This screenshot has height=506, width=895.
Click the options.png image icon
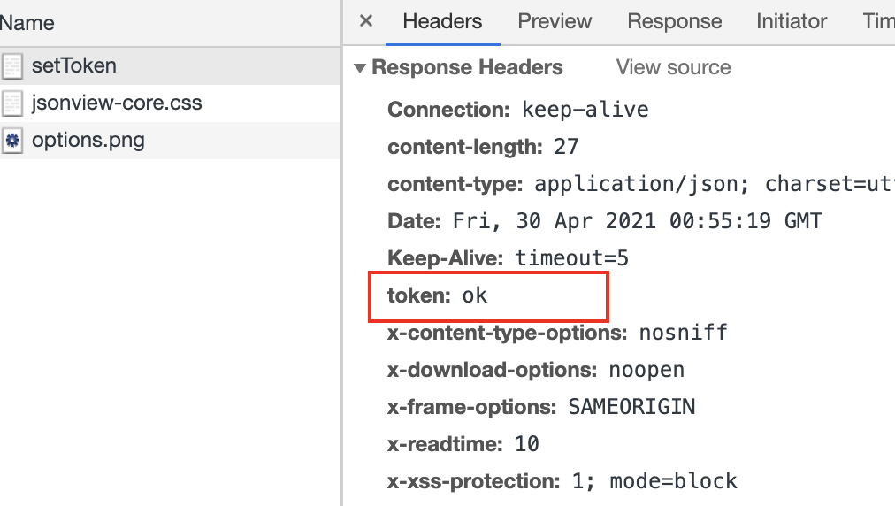click(x=12, y=141)
